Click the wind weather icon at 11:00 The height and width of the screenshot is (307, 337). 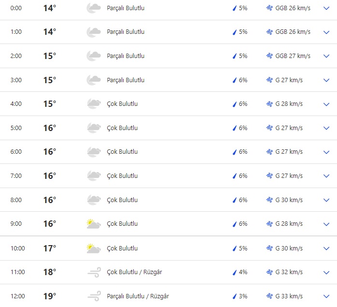click(x=93, y=272)
